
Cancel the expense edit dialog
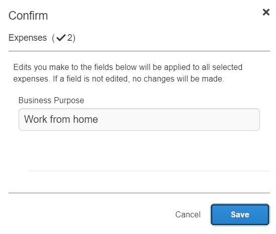188,214
